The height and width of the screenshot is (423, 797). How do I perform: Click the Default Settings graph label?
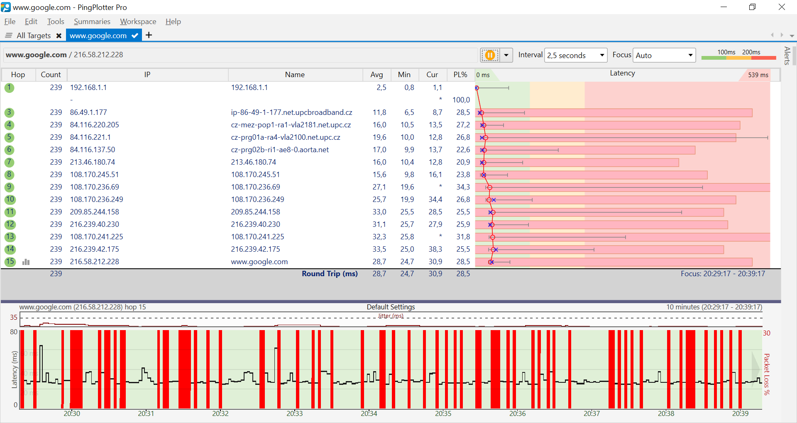click(x=391, y=307)
